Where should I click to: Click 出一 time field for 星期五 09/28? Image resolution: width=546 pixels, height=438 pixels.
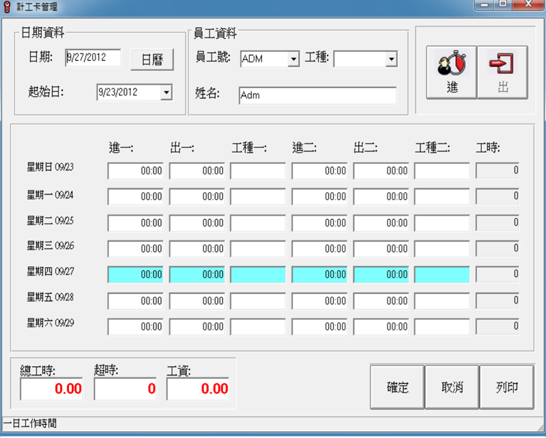coord(197,301)
